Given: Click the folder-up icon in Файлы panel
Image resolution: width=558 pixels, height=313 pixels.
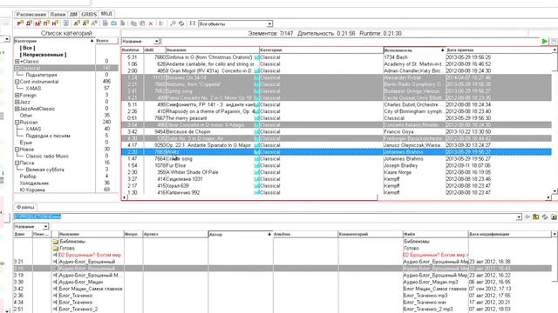Looking at the screenshot, I should point(536,216).
